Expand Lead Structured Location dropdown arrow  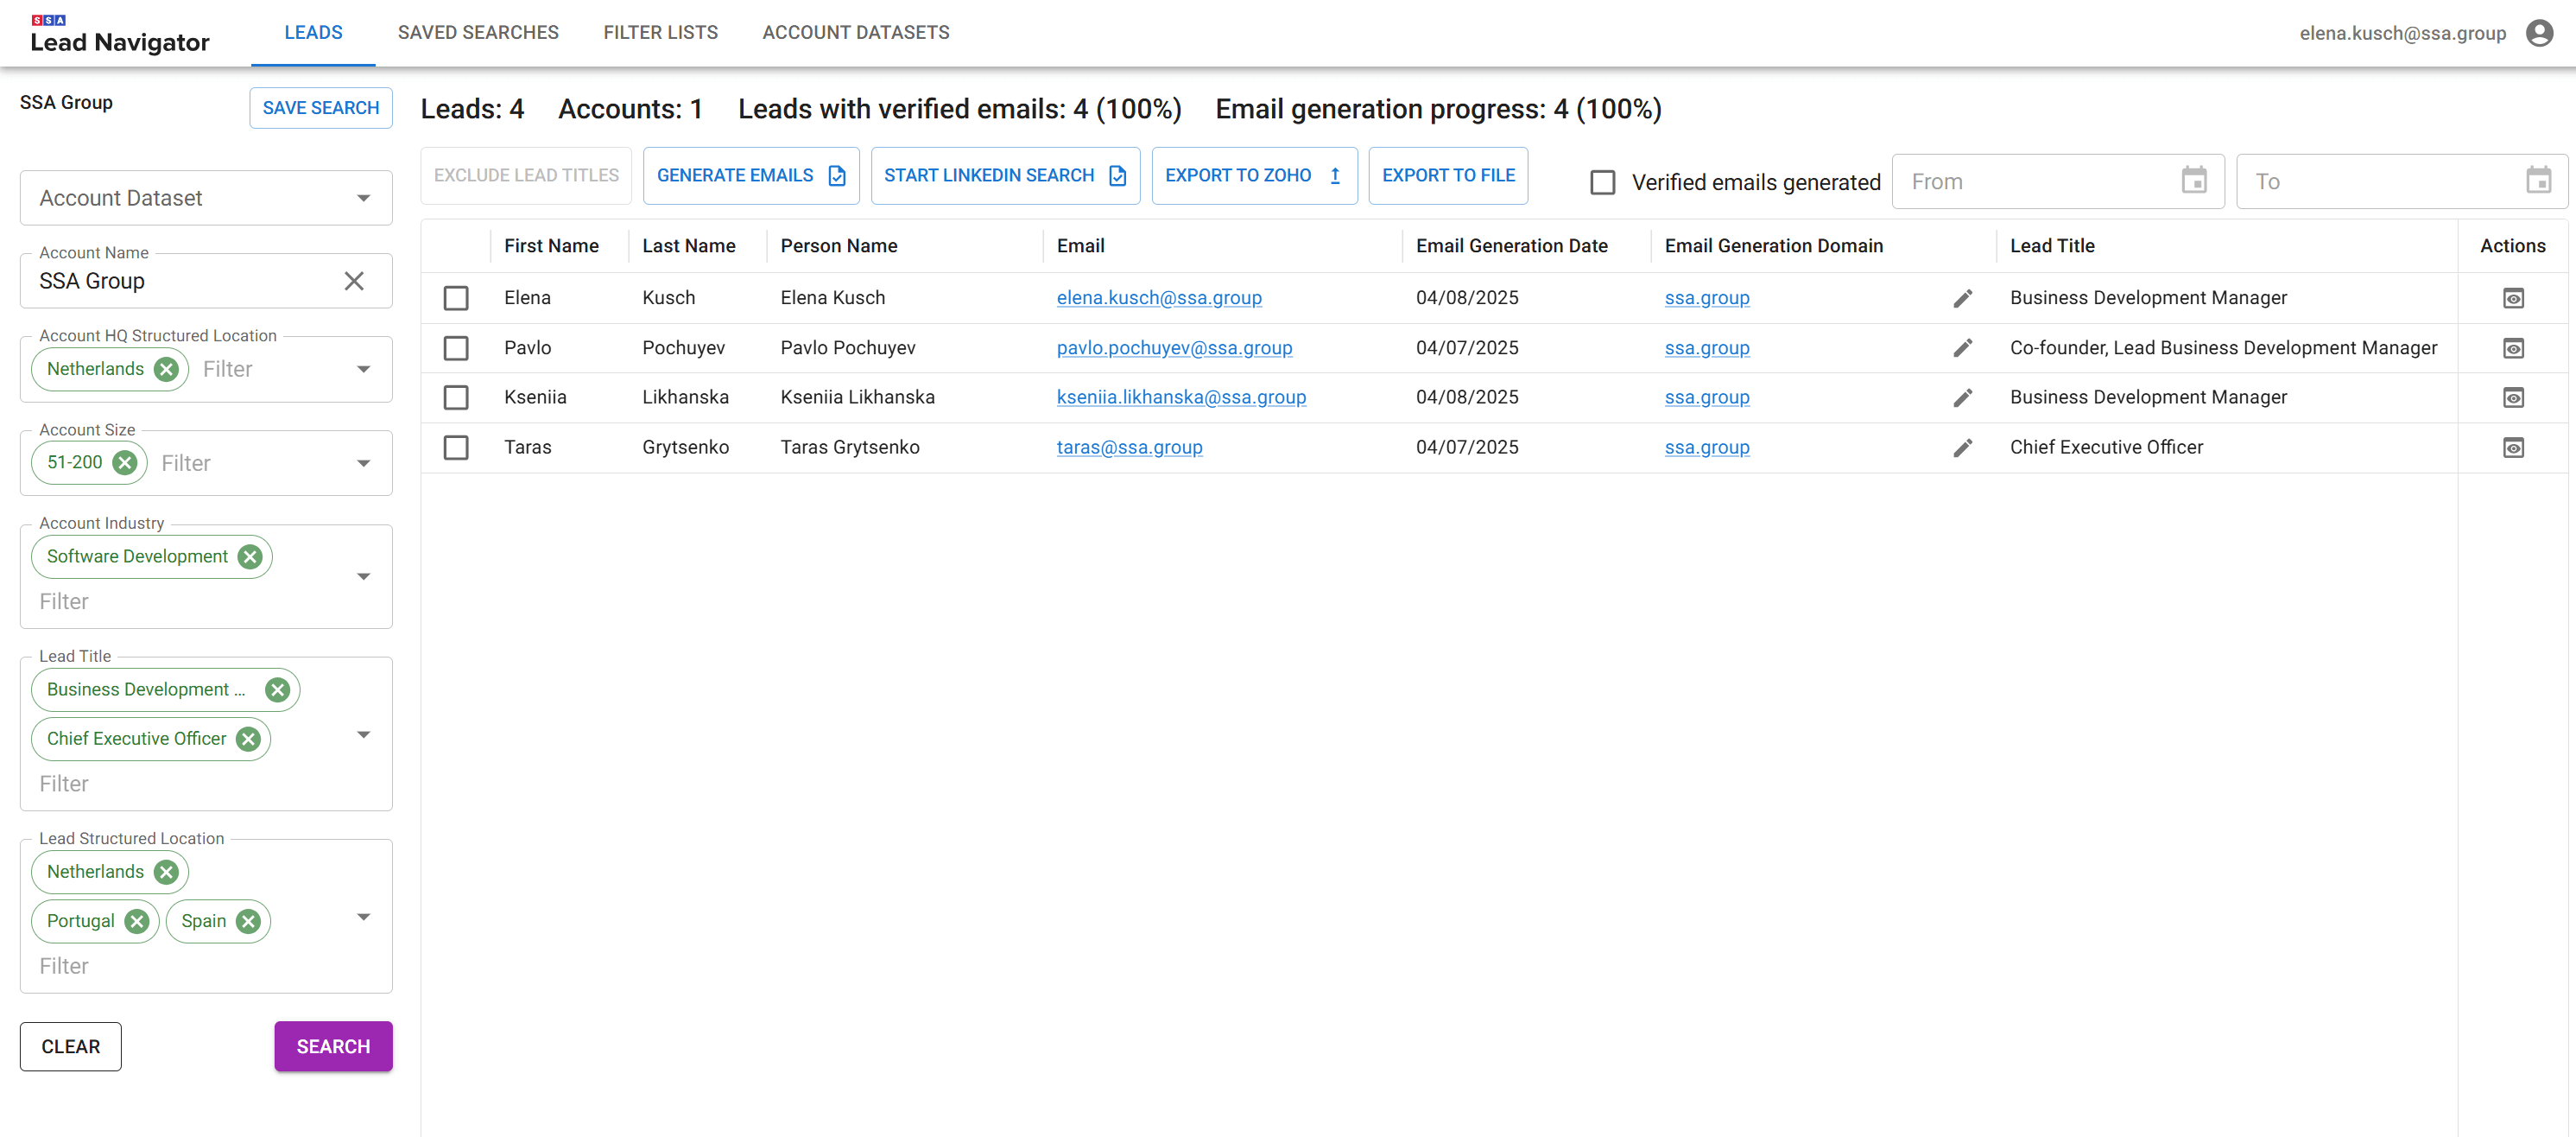(x=364, y=917)
